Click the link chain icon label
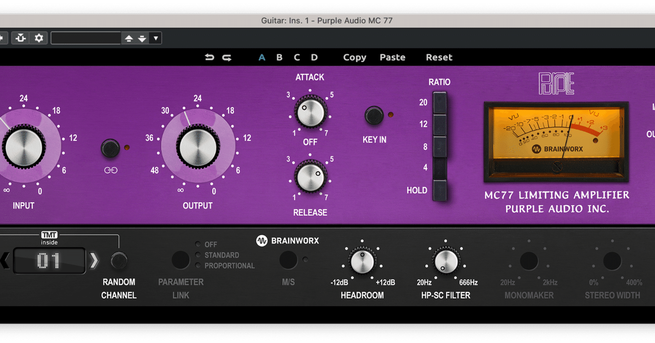 (111, 170)
